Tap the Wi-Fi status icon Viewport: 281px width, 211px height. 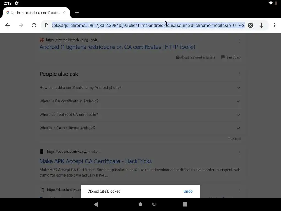coord(271,3)
